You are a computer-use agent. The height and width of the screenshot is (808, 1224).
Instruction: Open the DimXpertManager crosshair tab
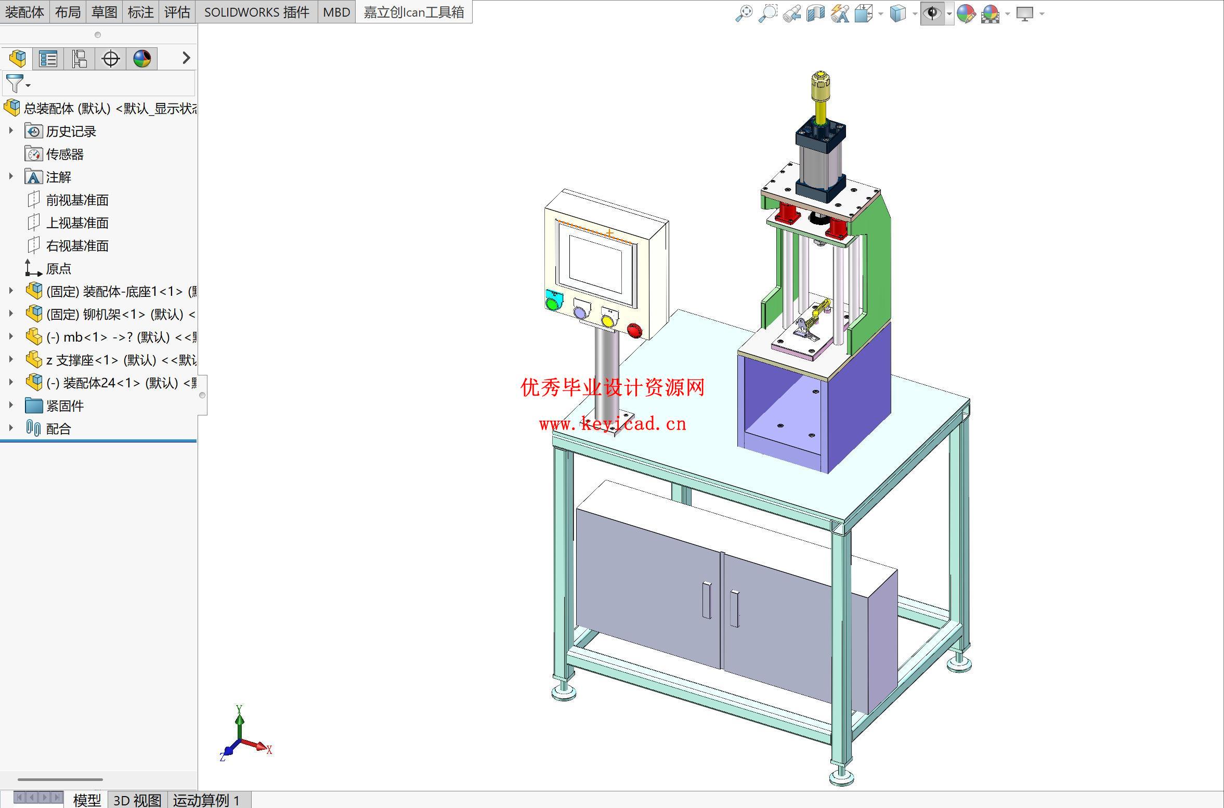[x=111, y=58]
